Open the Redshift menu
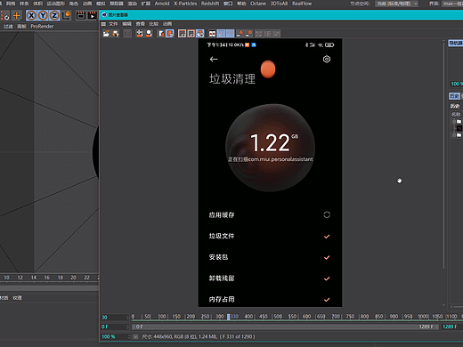 coord(210,4)
